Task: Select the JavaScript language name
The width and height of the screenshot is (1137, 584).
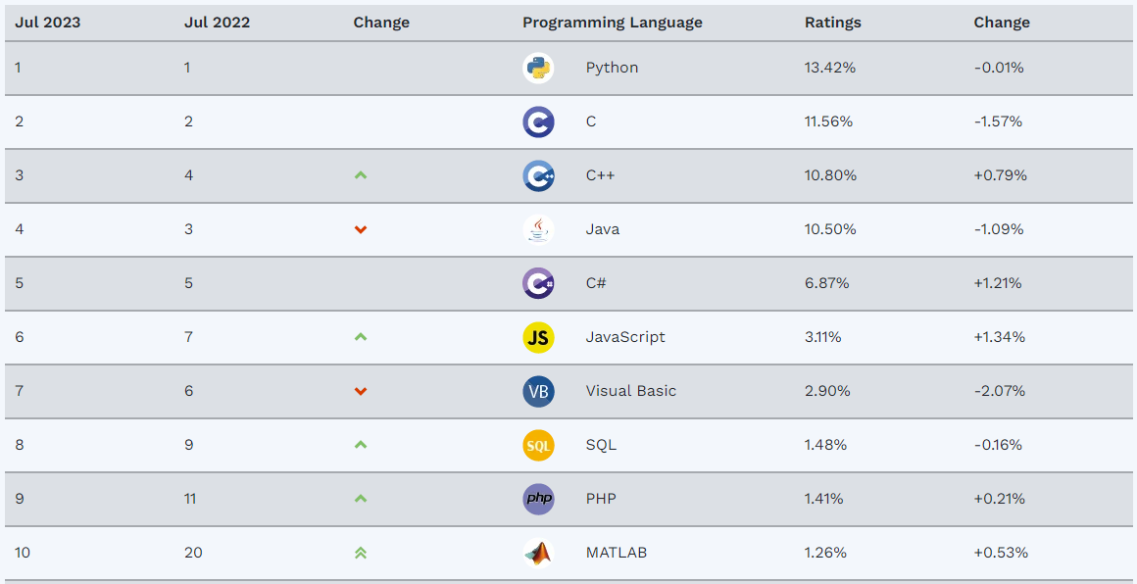Action: (x=625, y=337)
